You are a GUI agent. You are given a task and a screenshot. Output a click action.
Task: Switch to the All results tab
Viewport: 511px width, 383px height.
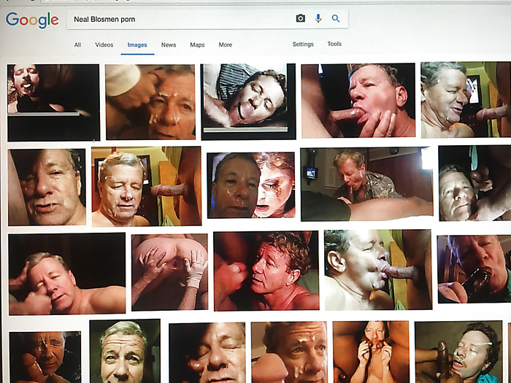[x=77, y=45]
